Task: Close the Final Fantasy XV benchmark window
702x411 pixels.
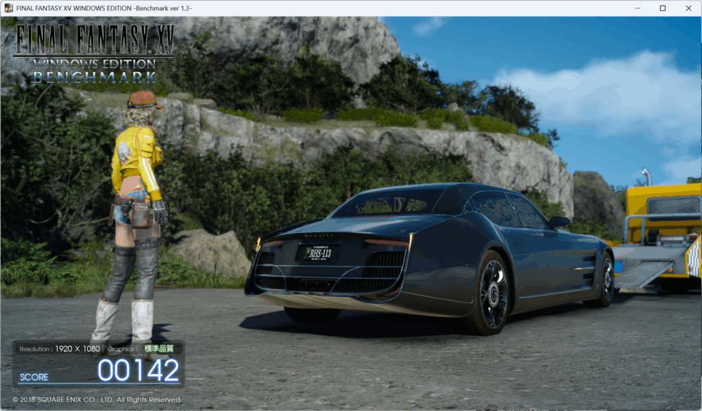Action: point(688,8)
